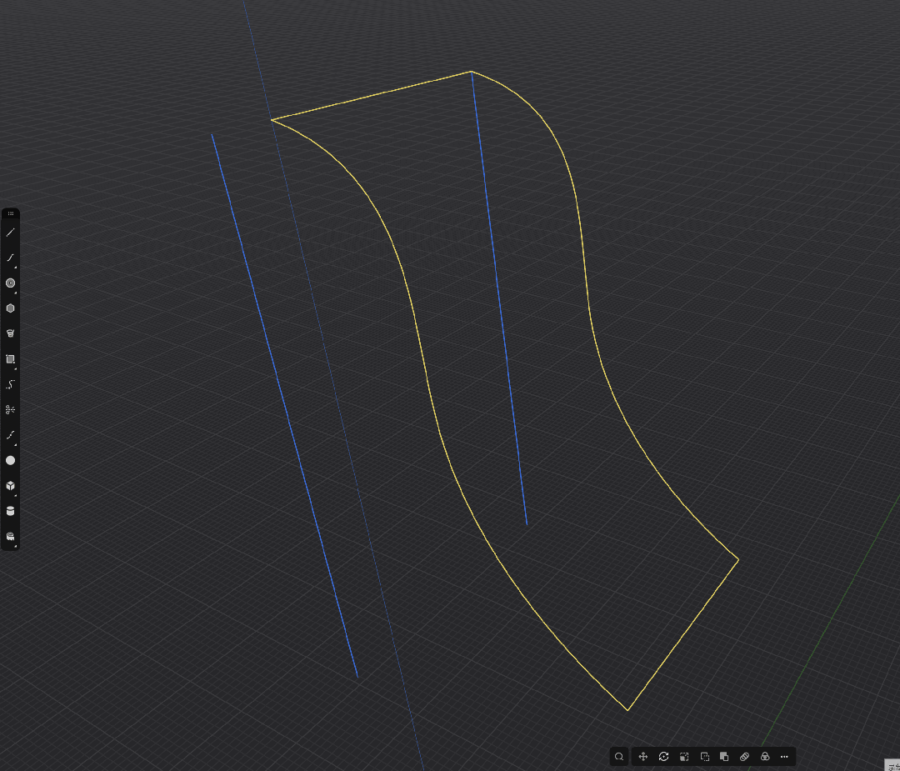
Task: Pick the Cylinder tool
Action: pyautogui.click(x=10, y=511)
